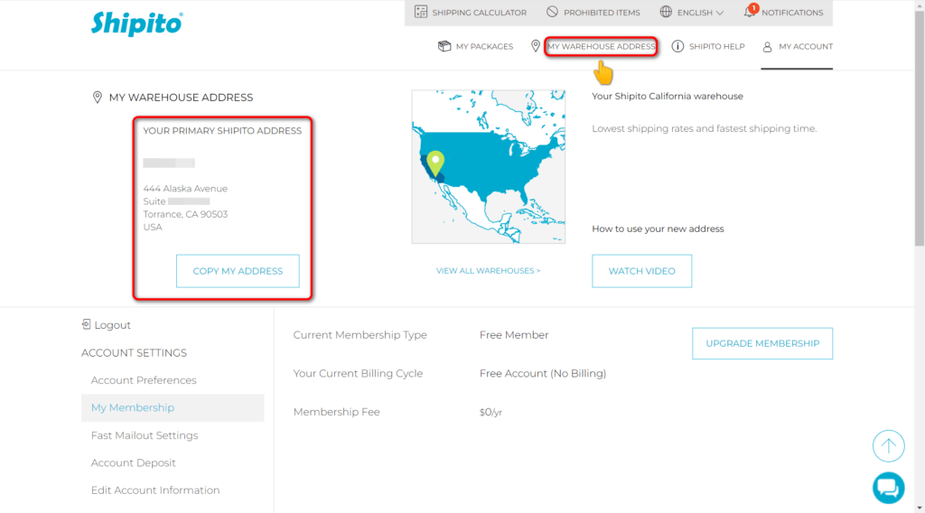
Task: Expand the English language dropdown
Action: pyautogui.click(x=700, y=13)
